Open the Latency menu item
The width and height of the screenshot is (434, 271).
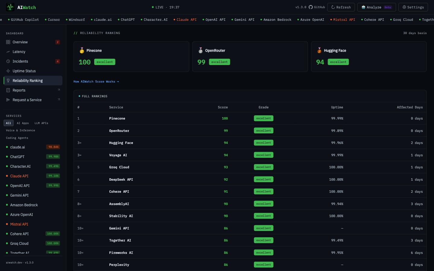coord(33,52)
